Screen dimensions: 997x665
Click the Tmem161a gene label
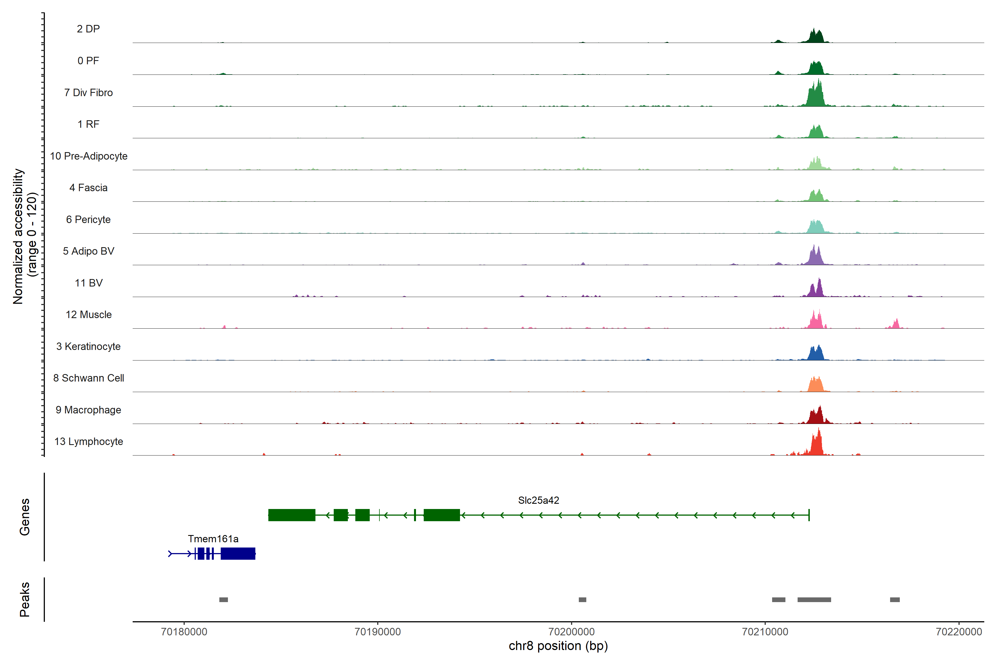click(x=213, y=539)
